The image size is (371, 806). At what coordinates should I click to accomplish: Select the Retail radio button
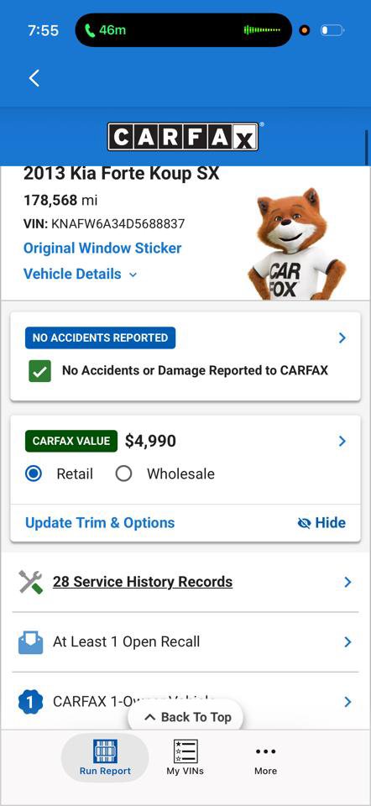click(x=34, y=474)
